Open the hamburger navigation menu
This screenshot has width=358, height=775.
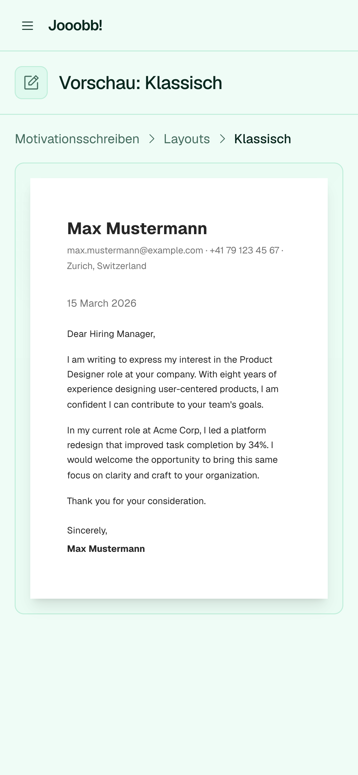[28, 26]
